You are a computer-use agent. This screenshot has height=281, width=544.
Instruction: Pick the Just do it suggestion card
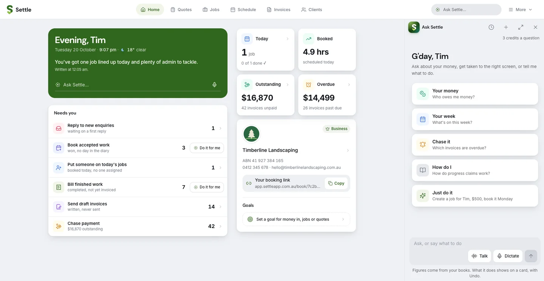point(475,196)
